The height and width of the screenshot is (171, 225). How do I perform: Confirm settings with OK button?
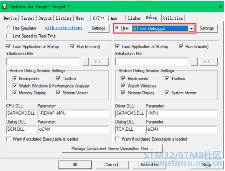pyautogui.click(x=75, y=165)
